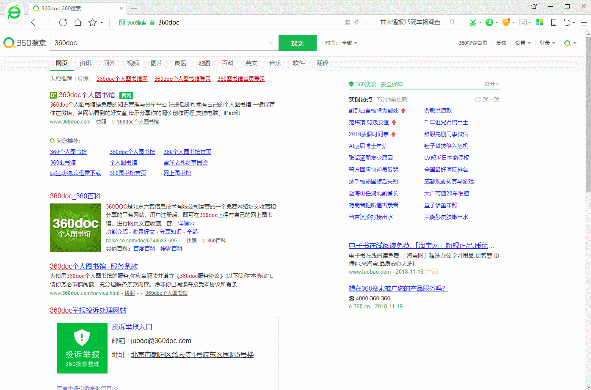591x390 pixels.
Task: Click the browser refresh icon
Action: 63,22
